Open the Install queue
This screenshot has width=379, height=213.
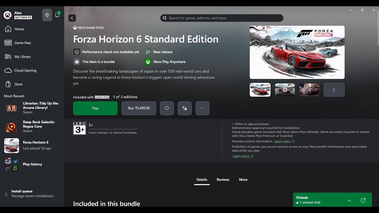point(32,193)
